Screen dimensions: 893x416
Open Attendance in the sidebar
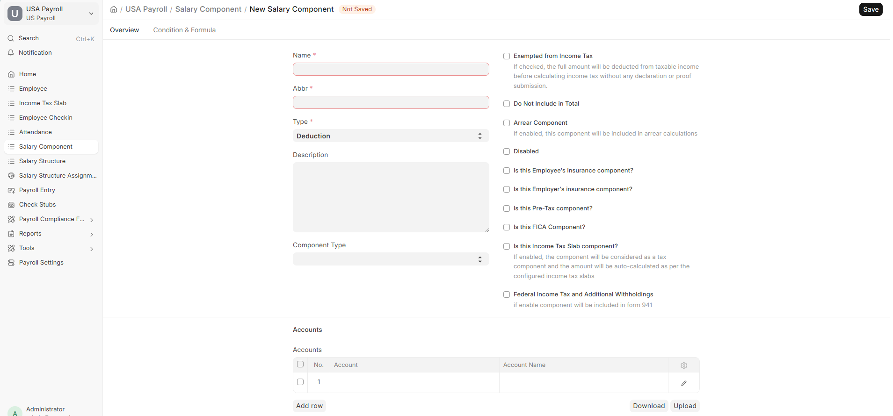tap(51, 132)
